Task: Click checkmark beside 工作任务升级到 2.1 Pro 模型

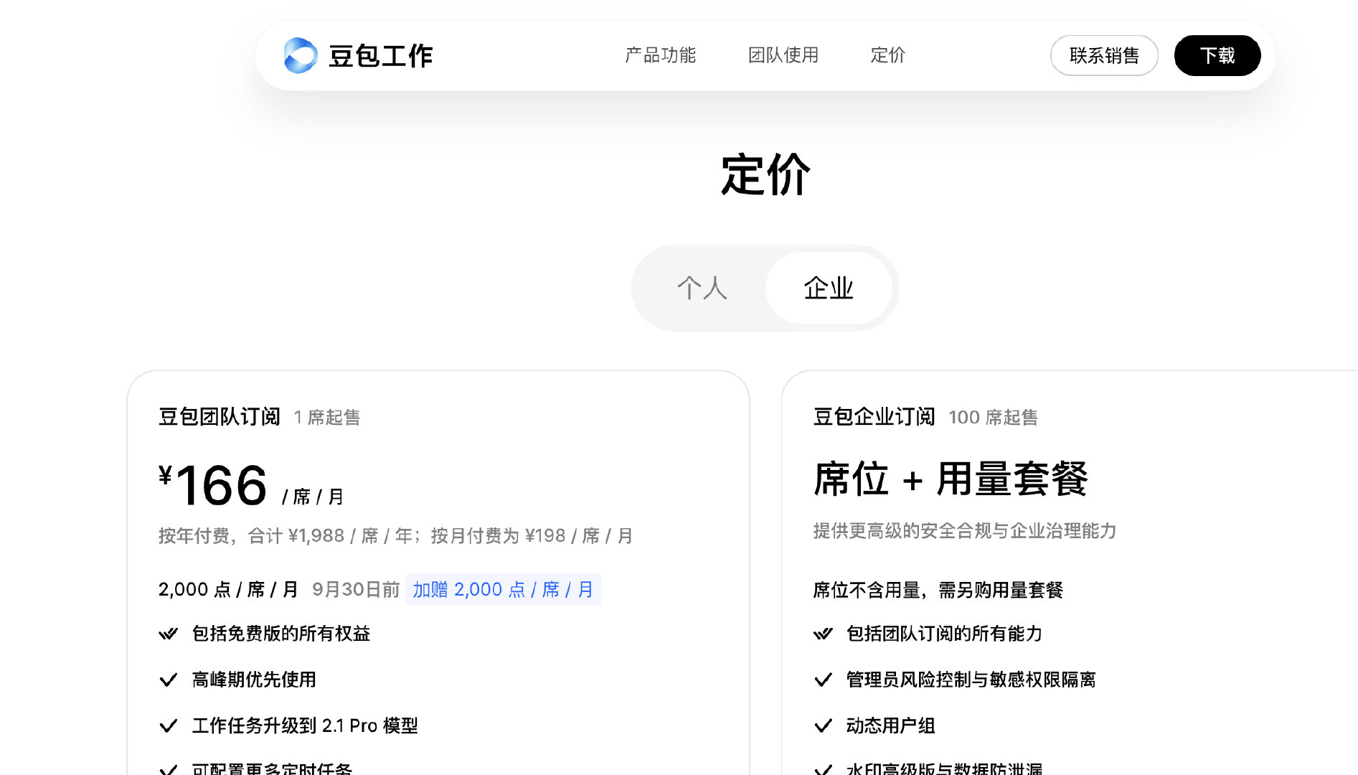Action: [x=168, y=725]
